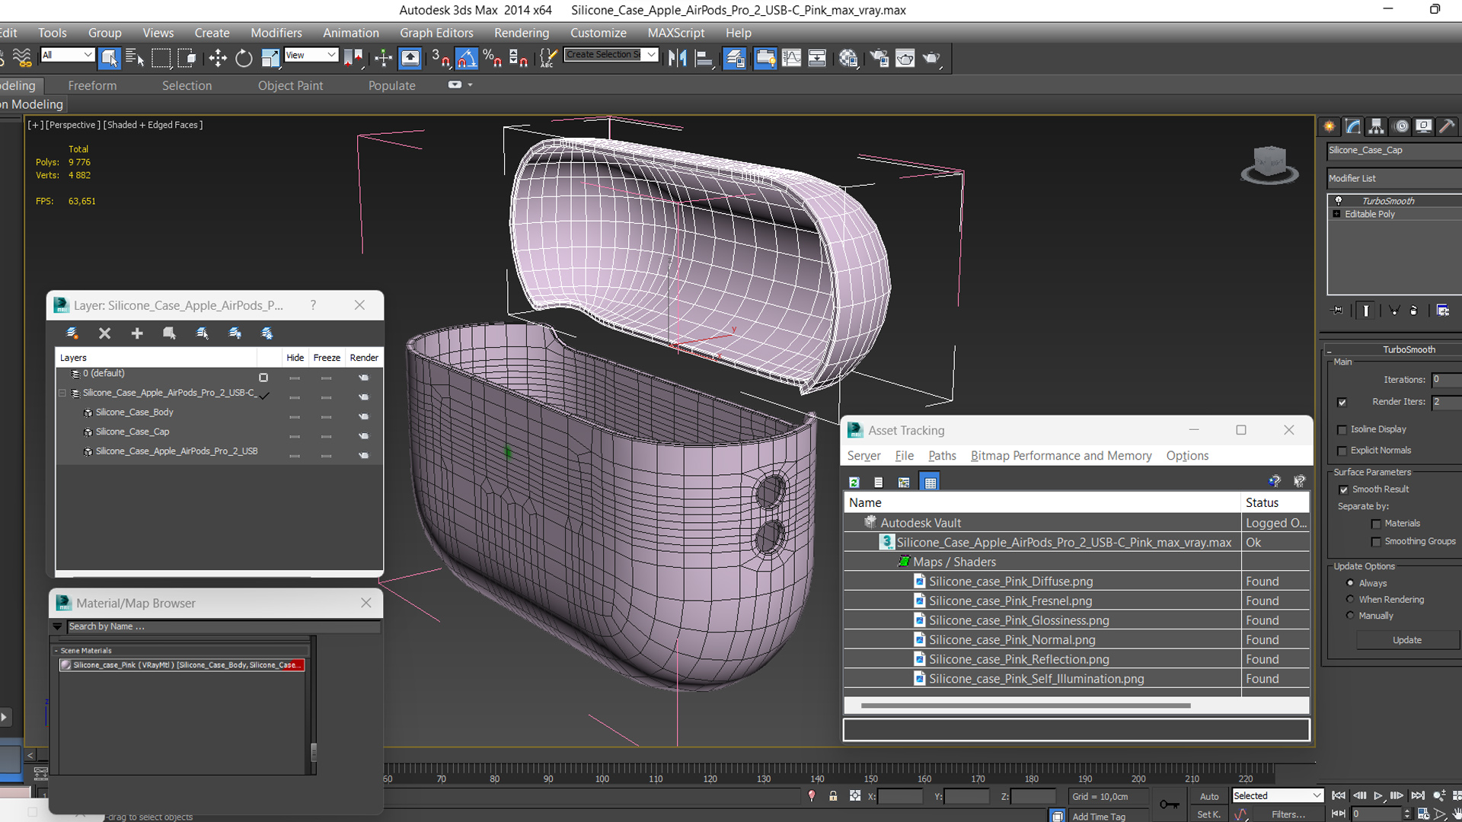Click Add to Layer plus icon

click(x=137, y=333)
